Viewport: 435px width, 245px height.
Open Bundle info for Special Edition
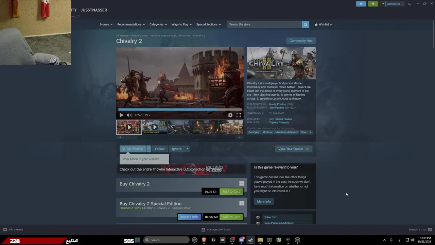[x=189, y=217]
